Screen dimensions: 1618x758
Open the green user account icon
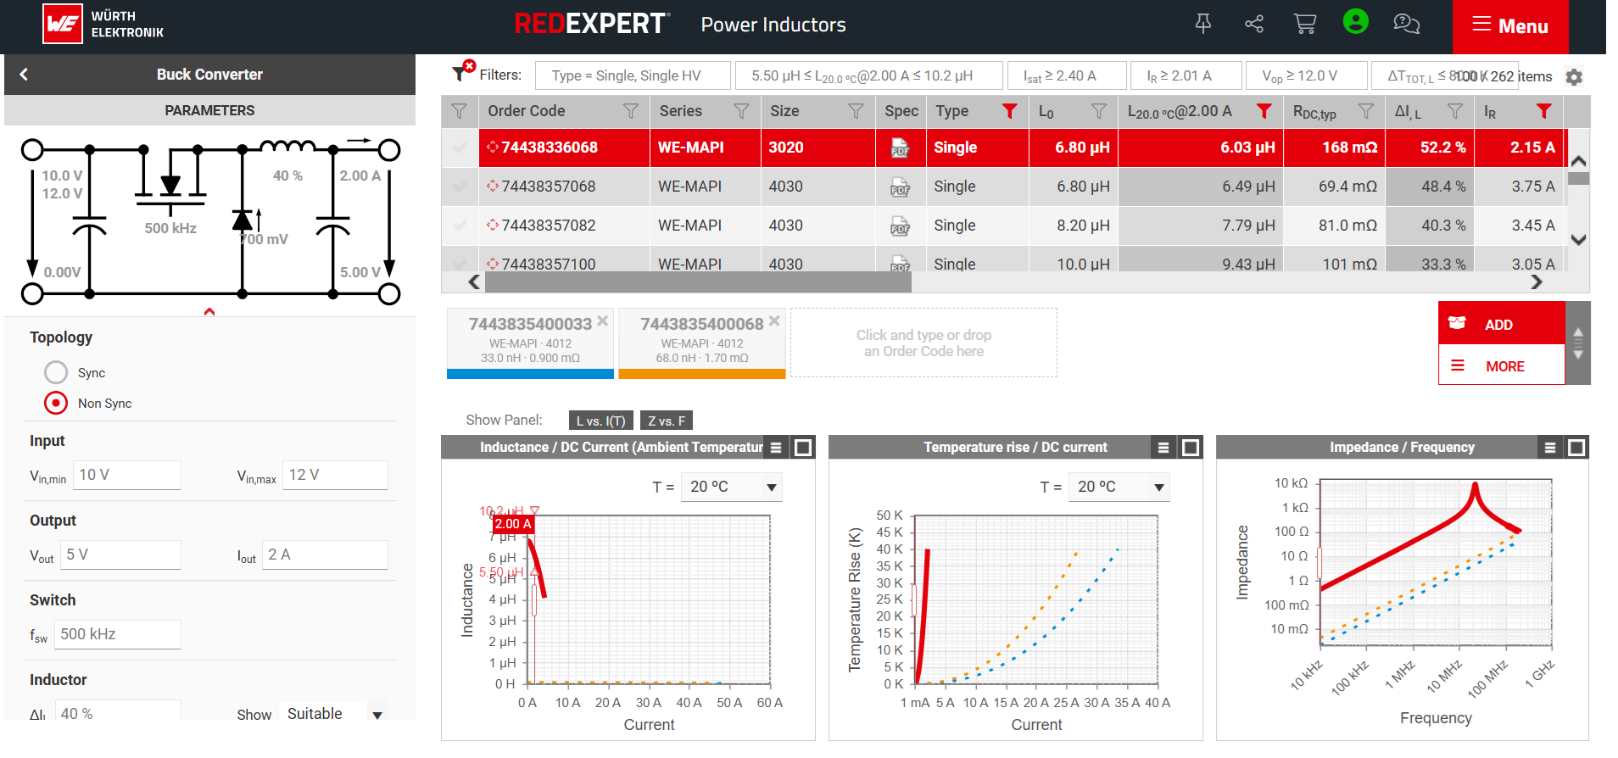1355,22
